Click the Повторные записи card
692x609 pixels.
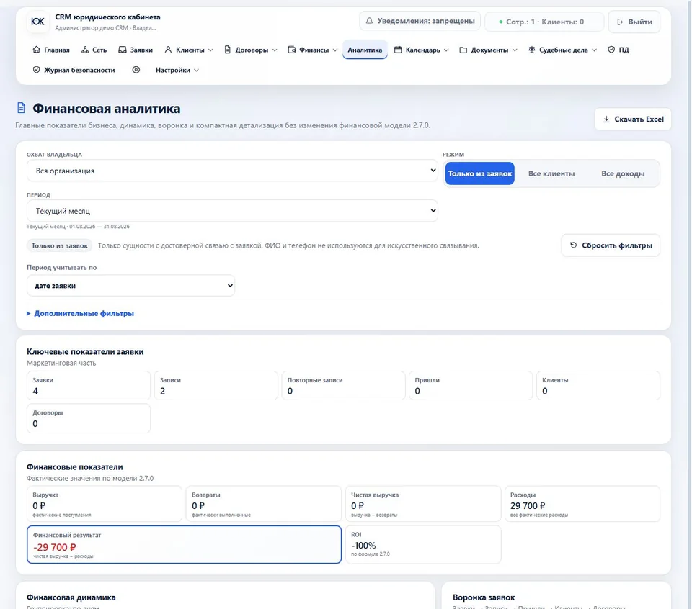[343, 386]
